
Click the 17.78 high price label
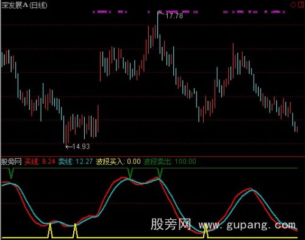coord(174,16)
